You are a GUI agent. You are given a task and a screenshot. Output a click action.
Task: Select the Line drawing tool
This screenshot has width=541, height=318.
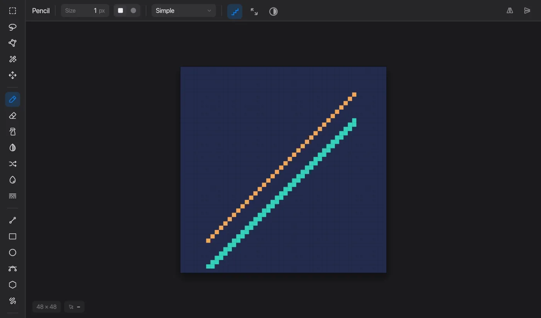click(13, 220)
